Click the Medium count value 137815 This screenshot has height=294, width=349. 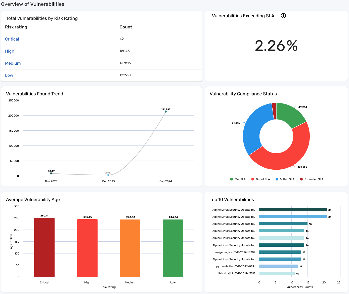125,63
